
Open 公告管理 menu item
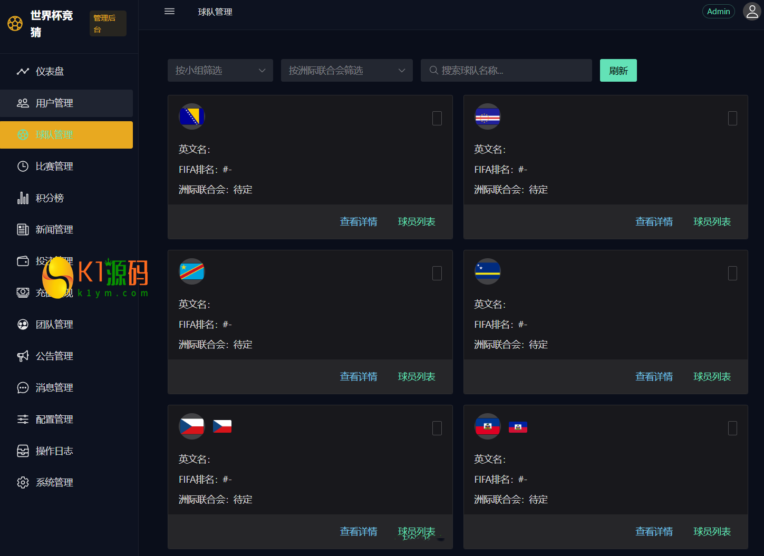(x=66, y=356)
